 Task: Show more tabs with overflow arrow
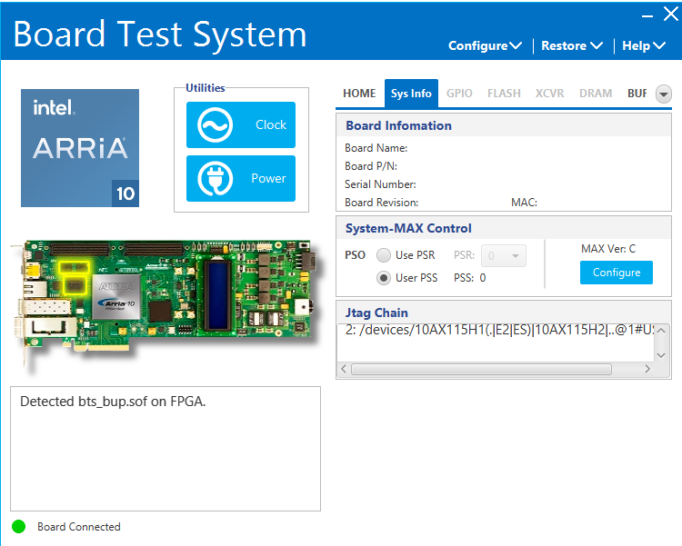tap(664, 94)
